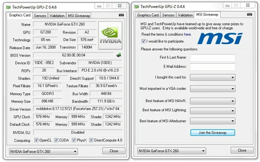Click the GPU value 'GT200'
This screenshot has height=162, width=260.
46,32
